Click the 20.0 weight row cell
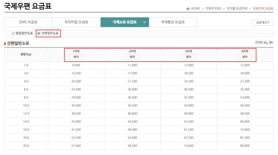The width and height of the screenshot is (278, 155). coord(26,146)
